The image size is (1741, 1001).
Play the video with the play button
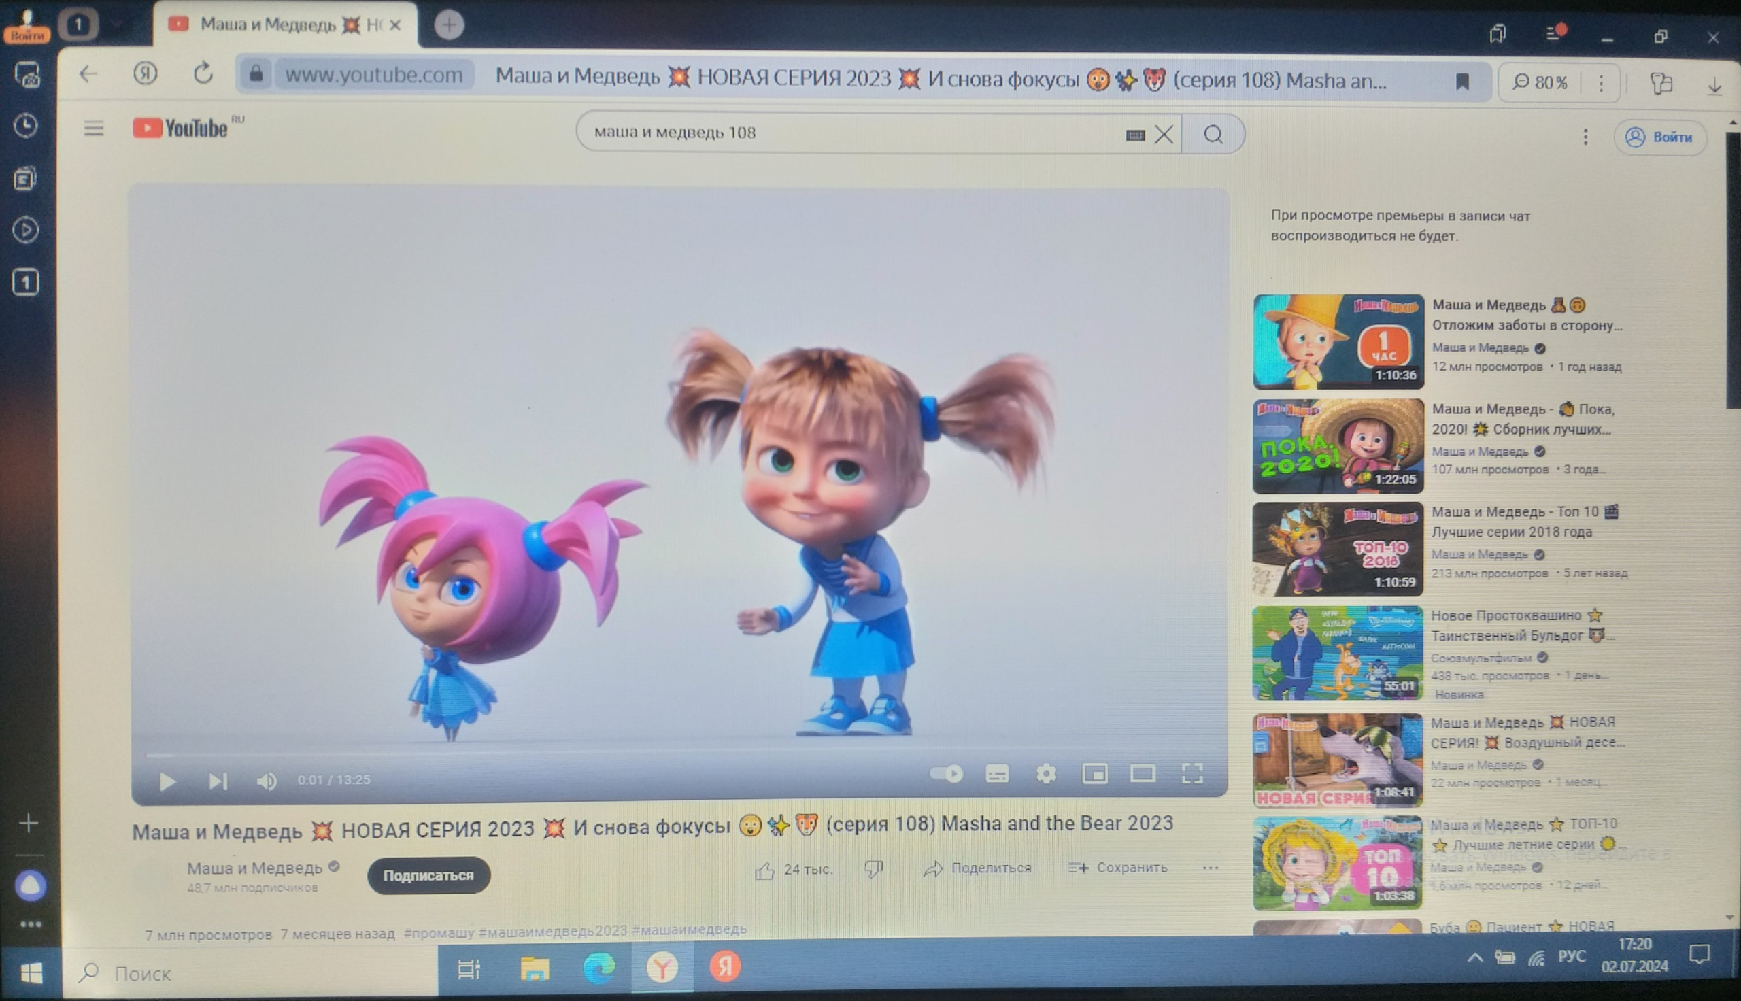(x=167, y=781)
